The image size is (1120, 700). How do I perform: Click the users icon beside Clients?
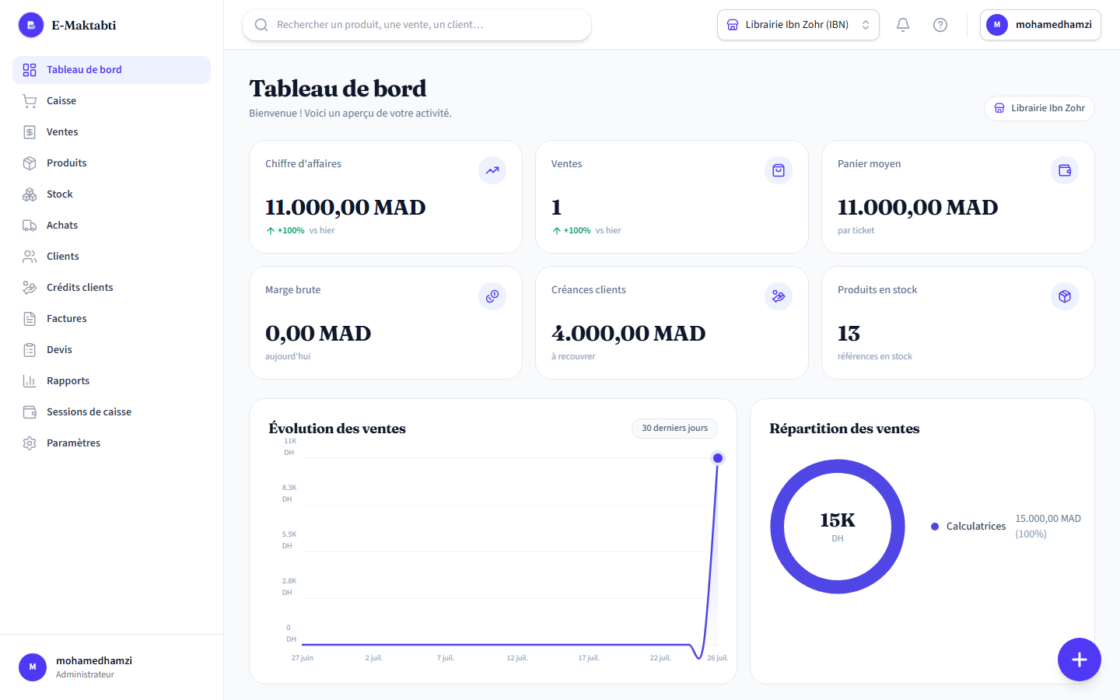(x=30, y=257)
